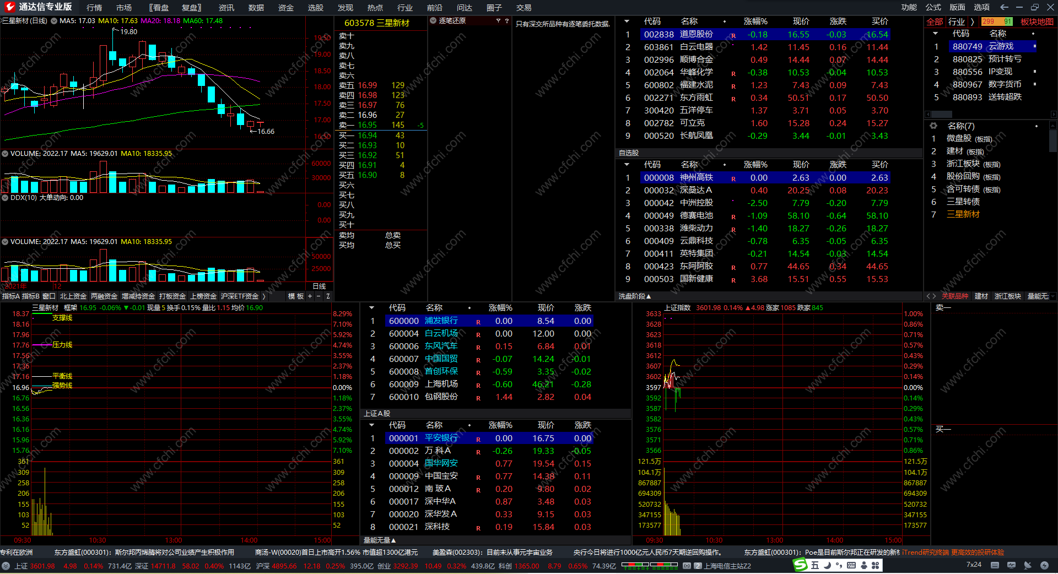Click the Z icon at the indicator tab bar end

tap(328, 296)
